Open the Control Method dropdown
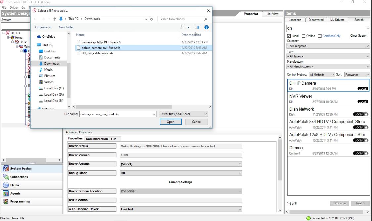Viewport: 372px width, 221px height. (x=322, y=75)
